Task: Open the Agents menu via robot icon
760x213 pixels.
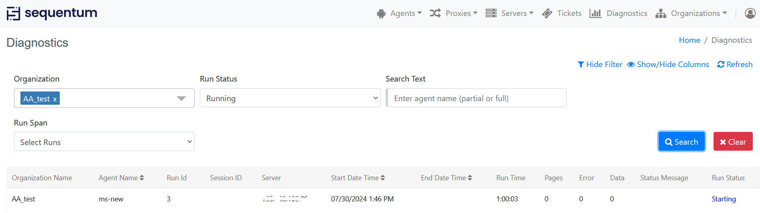Action: point(381,14)
